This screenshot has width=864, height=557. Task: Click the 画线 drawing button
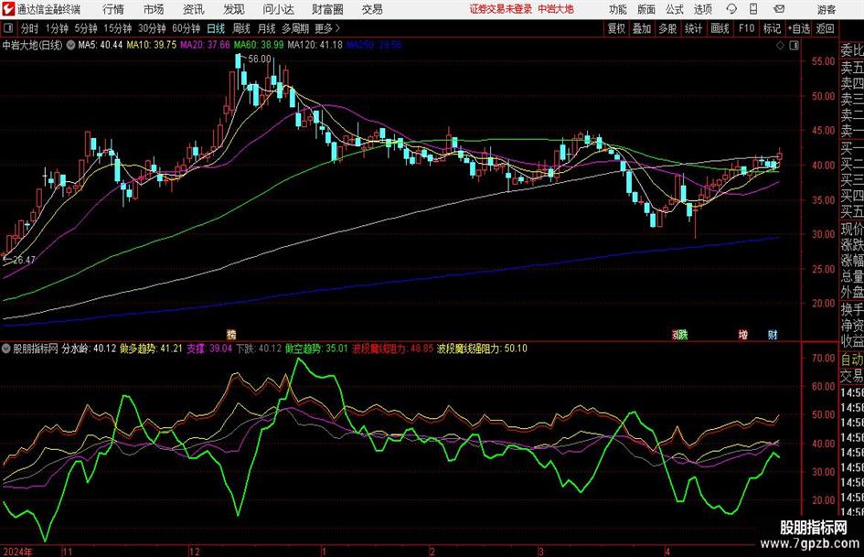(x=720, y=28)
